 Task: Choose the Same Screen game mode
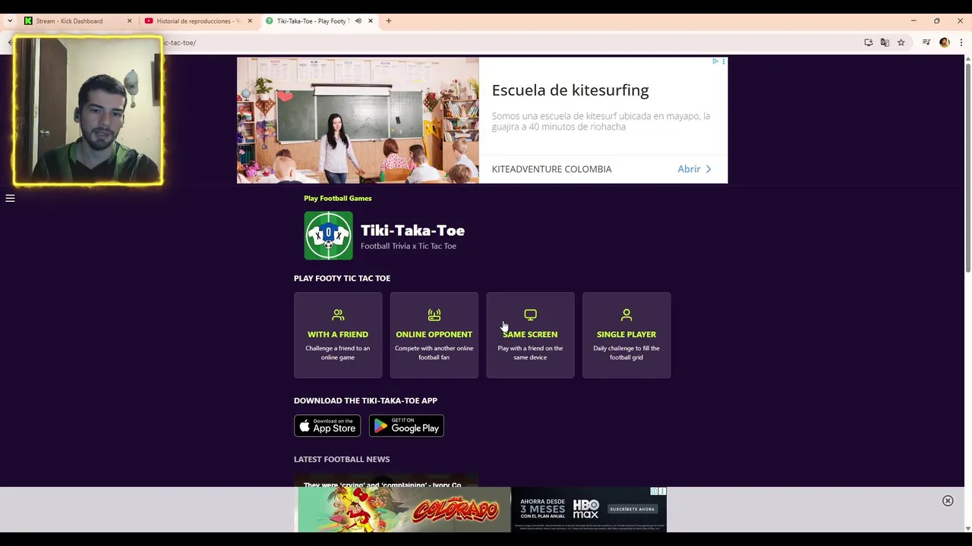(x=530, y=335)
